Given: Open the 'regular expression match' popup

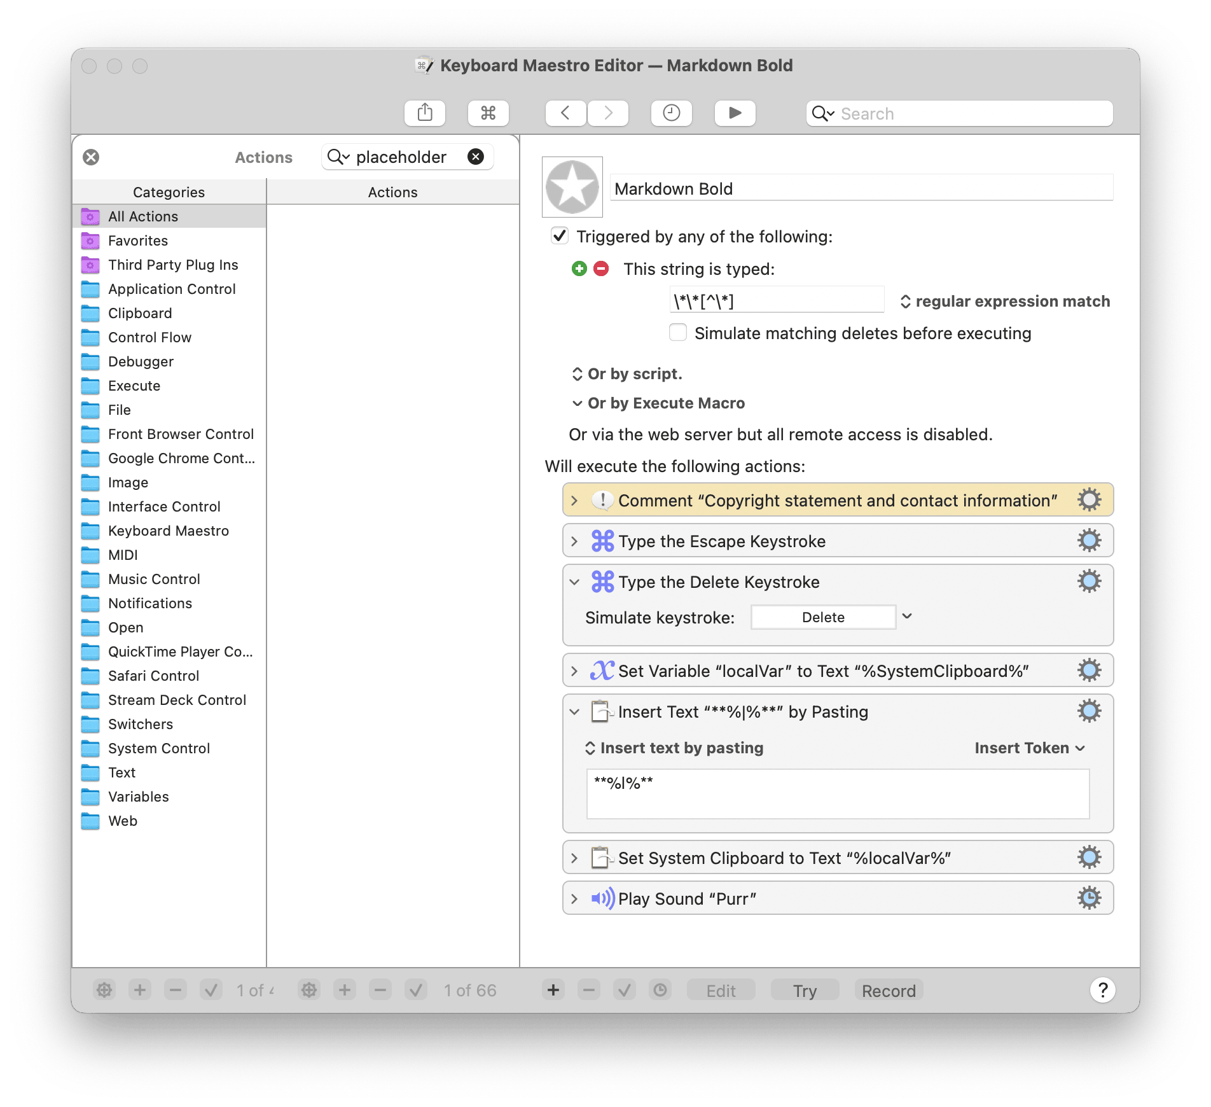Looking at the screenshot, I should pyautogui.click(x=1006, y=302).
